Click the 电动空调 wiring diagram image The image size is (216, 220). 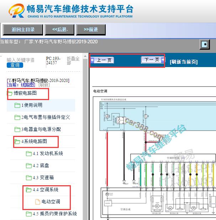pyautogui.click(x=154, y=158)
